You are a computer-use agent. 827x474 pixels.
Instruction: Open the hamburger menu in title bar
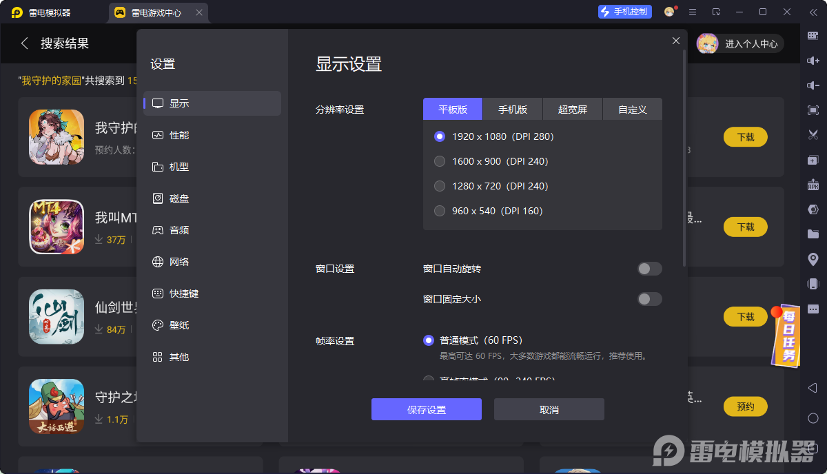(x=693, y=12)
